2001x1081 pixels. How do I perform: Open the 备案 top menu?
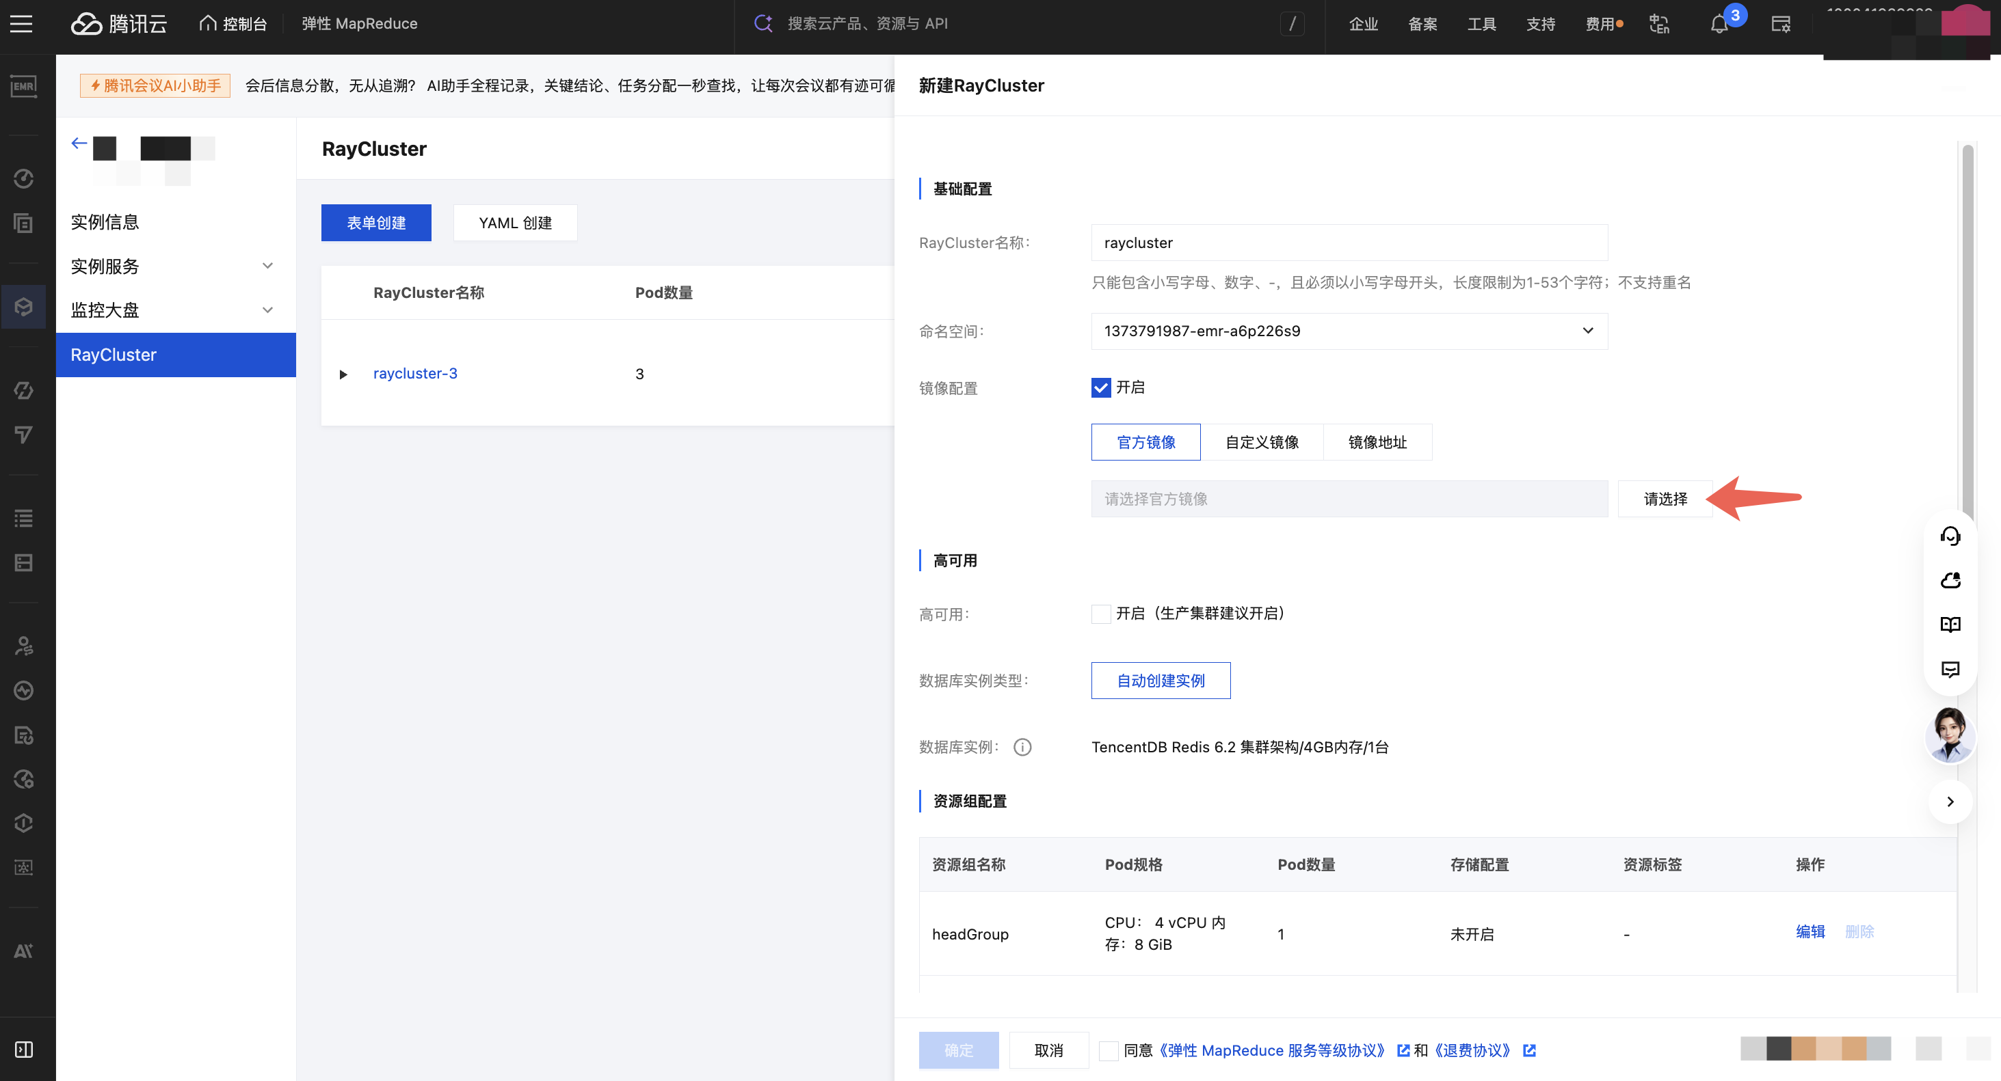1422,24
